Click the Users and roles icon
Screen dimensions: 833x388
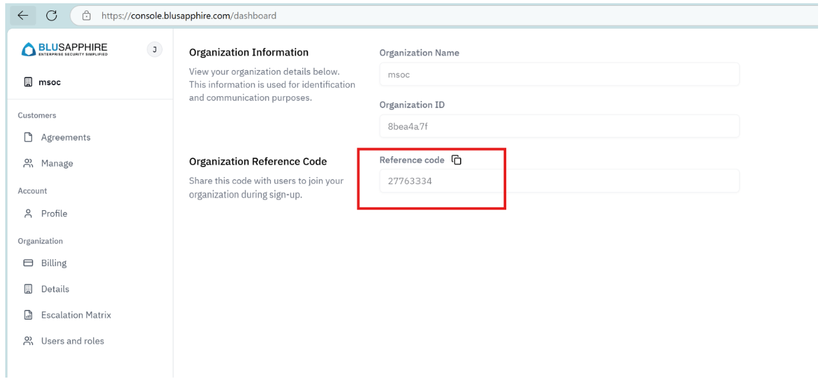[x=28, y=341]
